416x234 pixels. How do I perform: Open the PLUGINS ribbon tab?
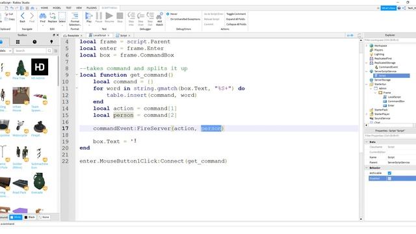[x=92, y=8]
